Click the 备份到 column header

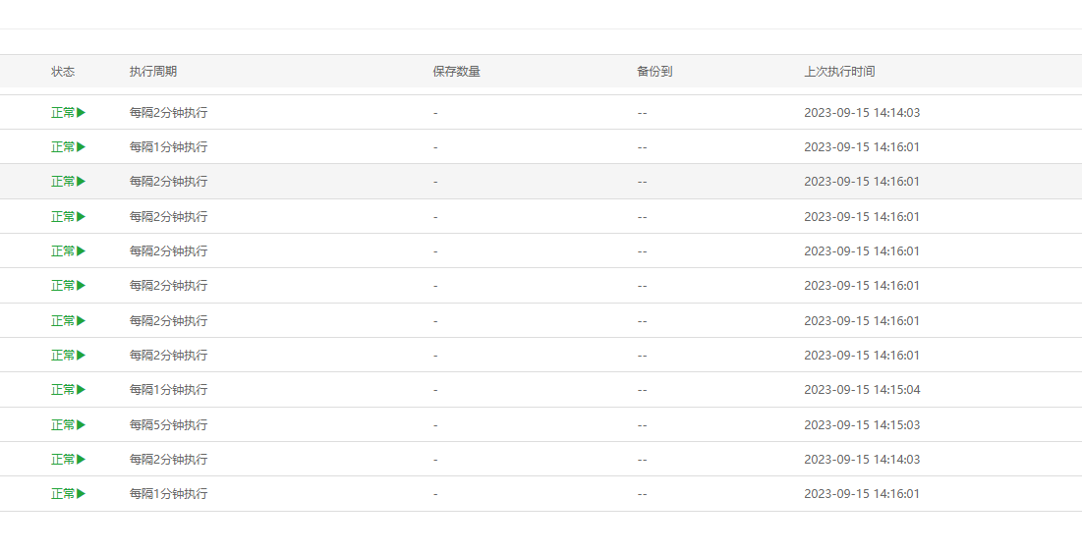point(655,72)
